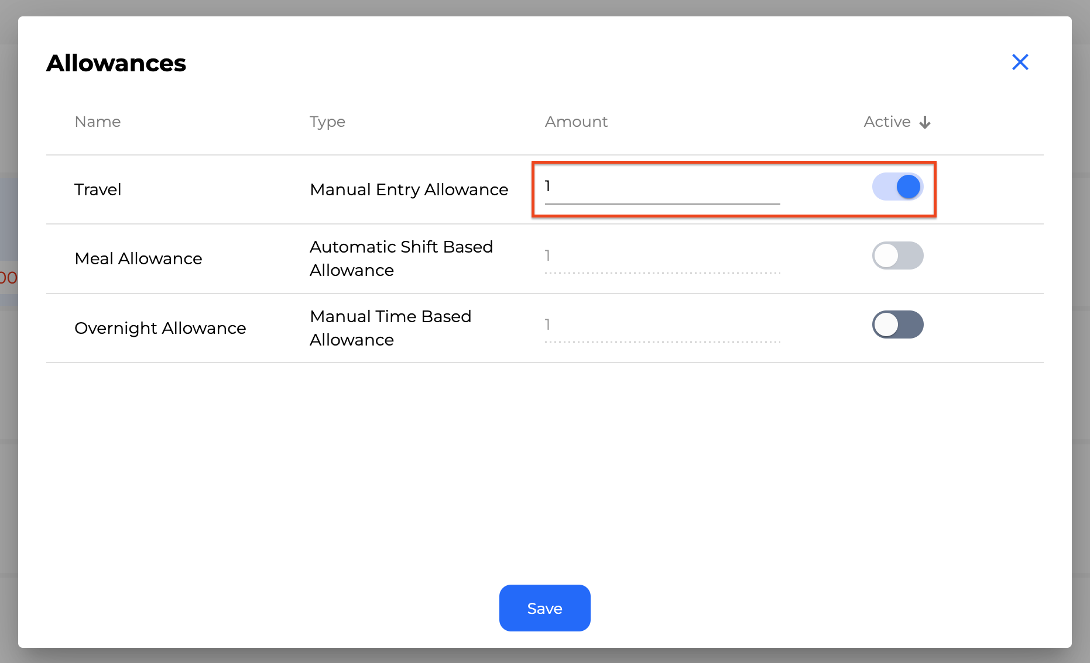This screenshot has width=1090, height=663.
Task: Turn on the Overnight Allowance toggle
Action: click(x=897, y=324)
